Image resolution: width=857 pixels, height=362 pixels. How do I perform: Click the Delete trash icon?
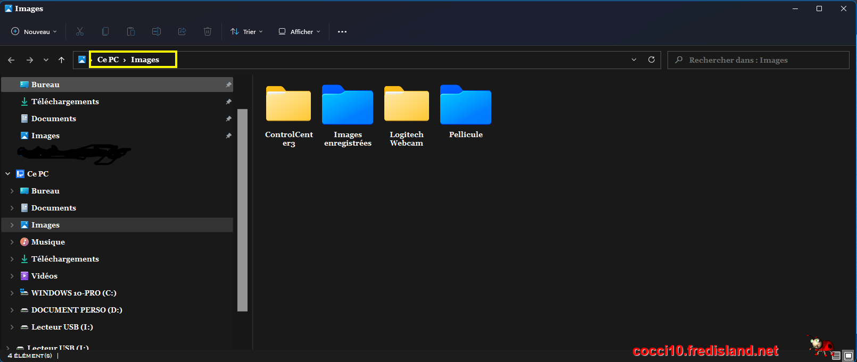pyautogui.click(x=208, y=32)
